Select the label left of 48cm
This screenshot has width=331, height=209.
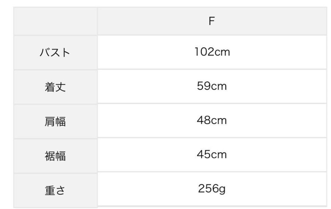pyautogui.click(x=55, y=121)
